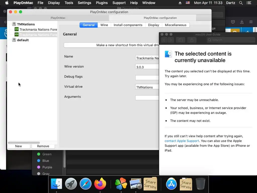Screen dimensions: 257x193
Task: Click TMNations virtual drive icon
Action: pos(14,24)
